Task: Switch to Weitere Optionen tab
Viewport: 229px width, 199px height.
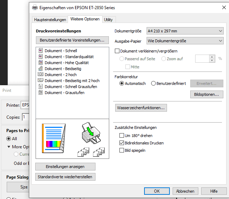Action: [x=85, y=19]
